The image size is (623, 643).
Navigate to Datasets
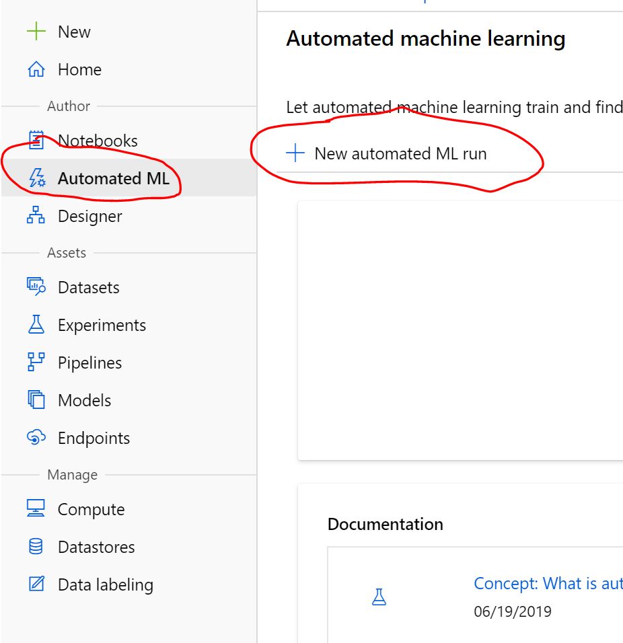coord(89,287)
